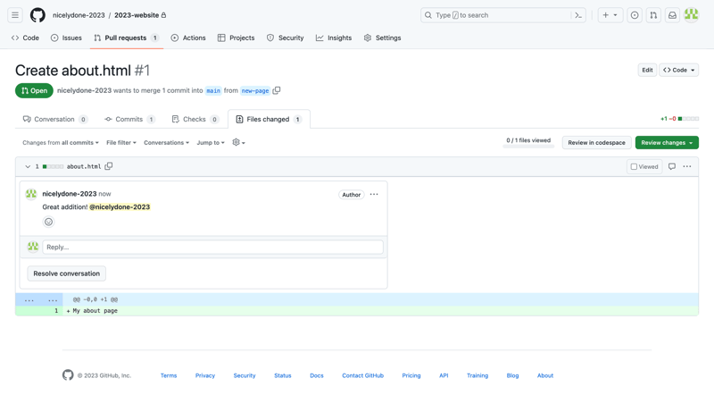Copy the about.html file path
The image size is (714, 395).
[108, 166]
